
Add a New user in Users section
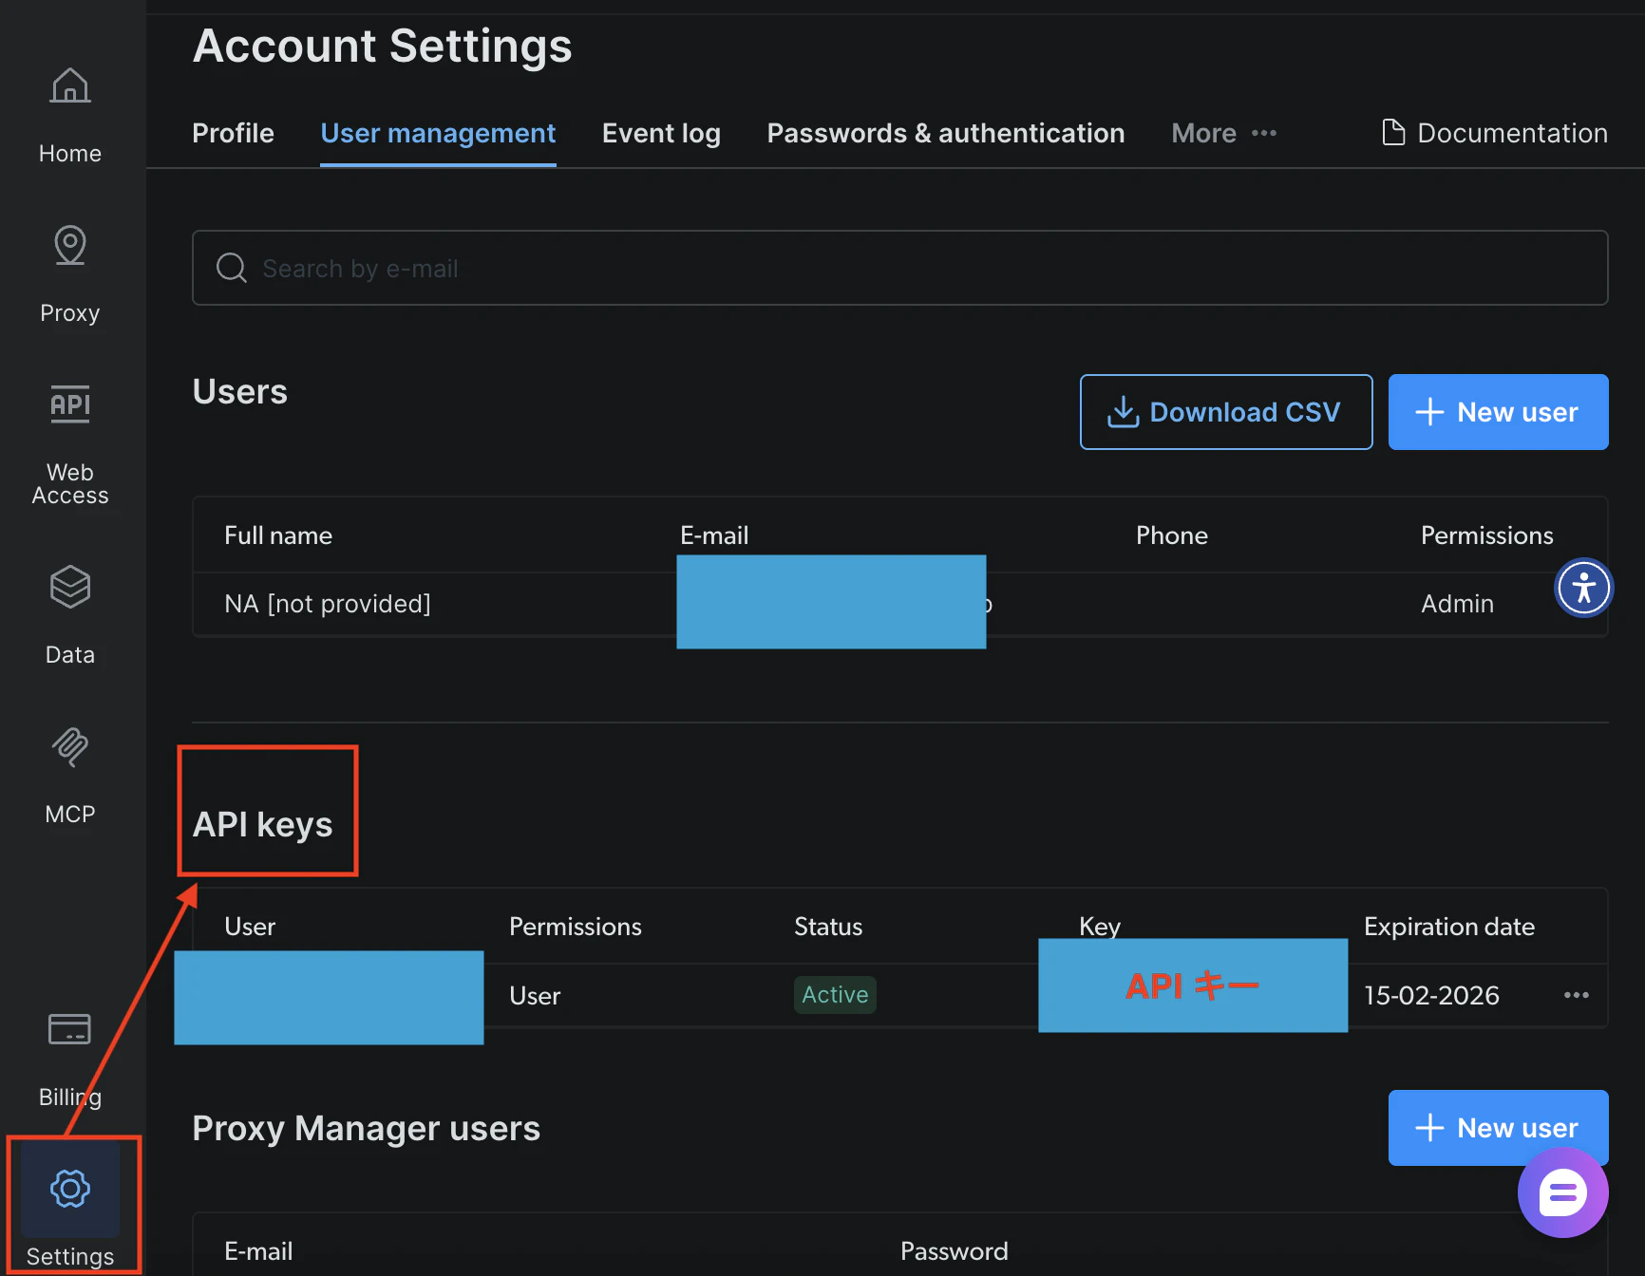pyautogui.click(x=1498, y=412)
